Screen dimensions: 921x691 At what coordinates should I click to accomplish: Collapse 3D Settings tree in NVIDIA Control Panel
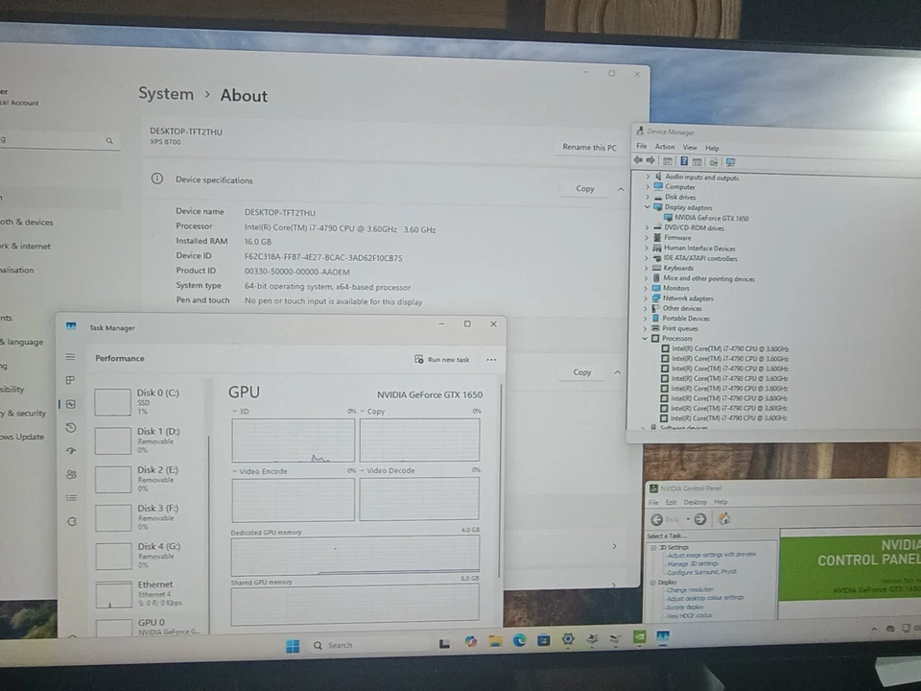click(652, 548)
